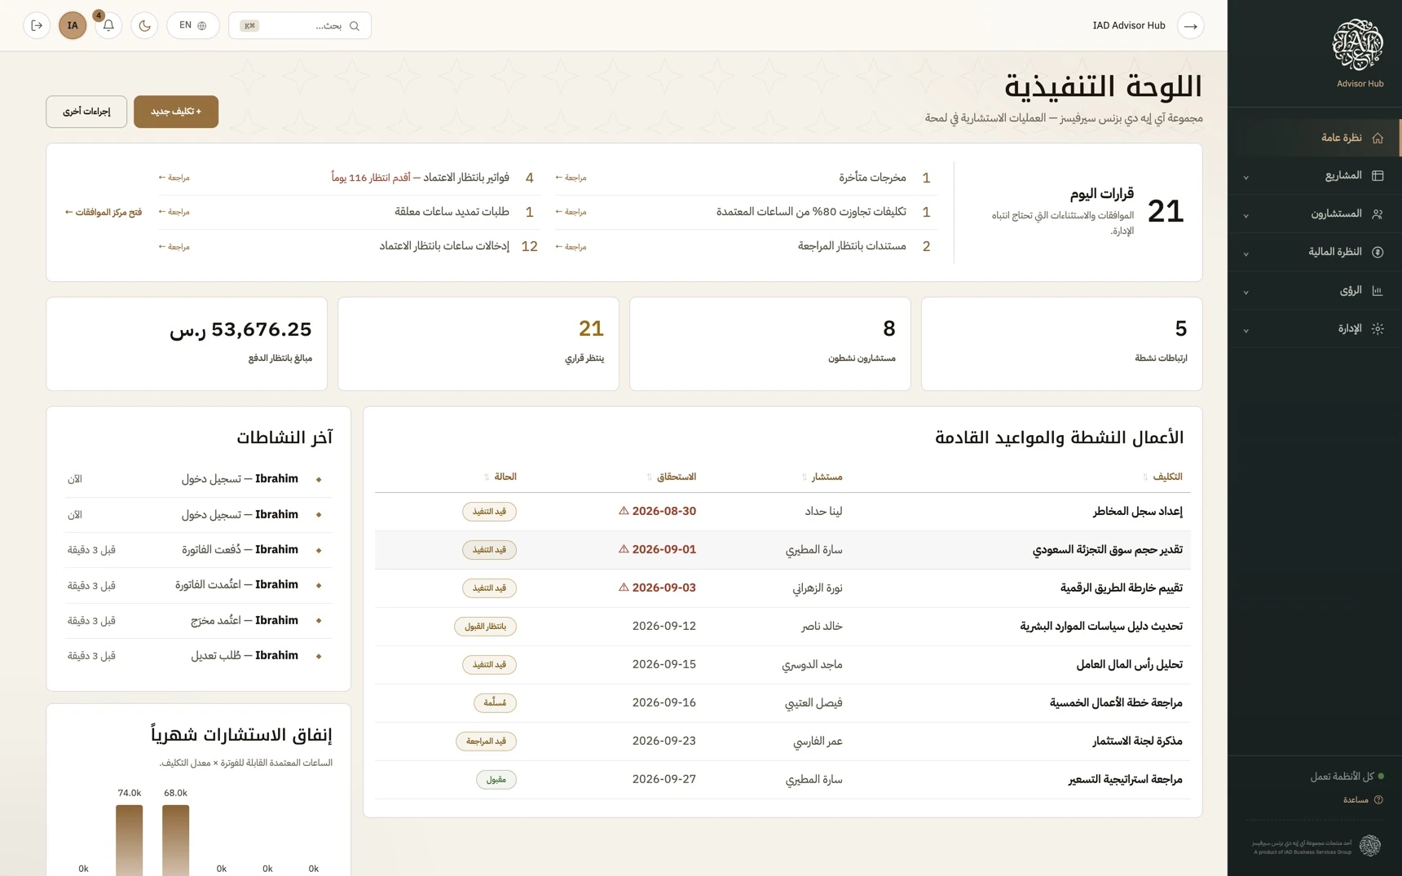1402x876 pixels.
Task: Click the + تكليف جديد button
Action: pos(176,112)
